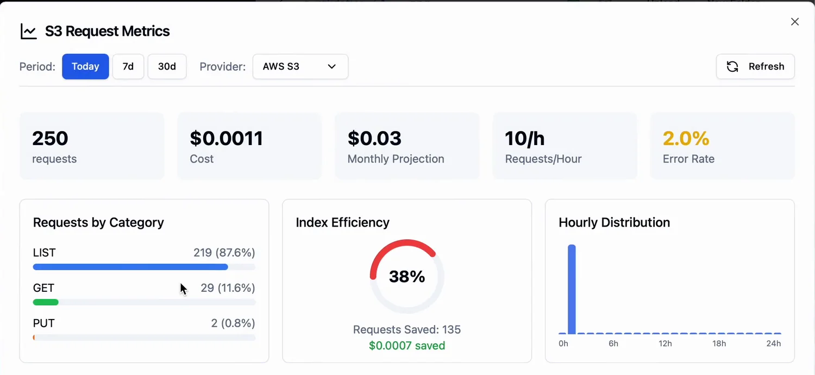Click the Requests Saved: 135 text

(x=407, y=329)
